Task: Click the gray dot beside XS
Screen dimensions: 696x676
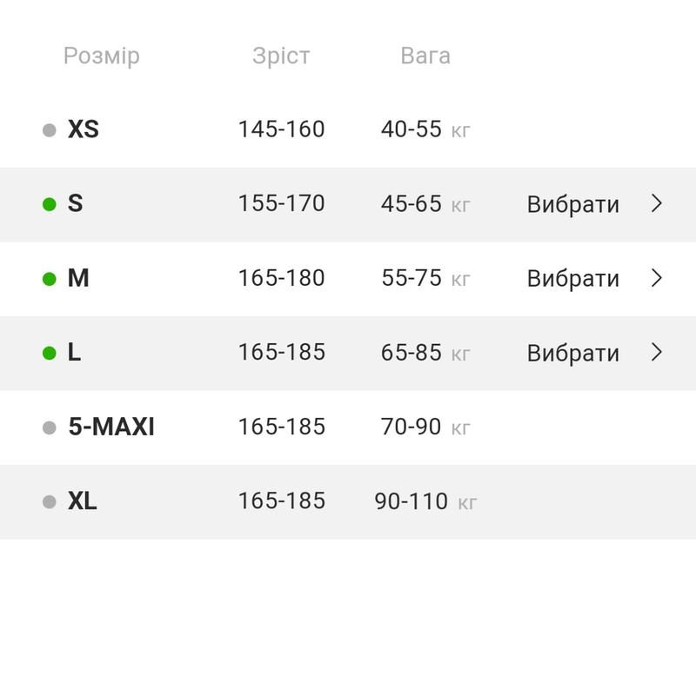Action: coord(50,130)
